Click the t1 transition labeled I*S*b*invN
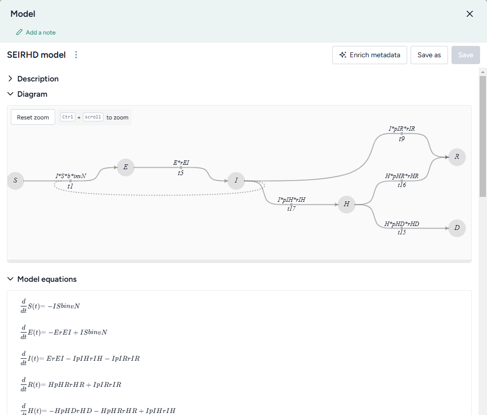This screenshot has width=487, height=415. 70,181
